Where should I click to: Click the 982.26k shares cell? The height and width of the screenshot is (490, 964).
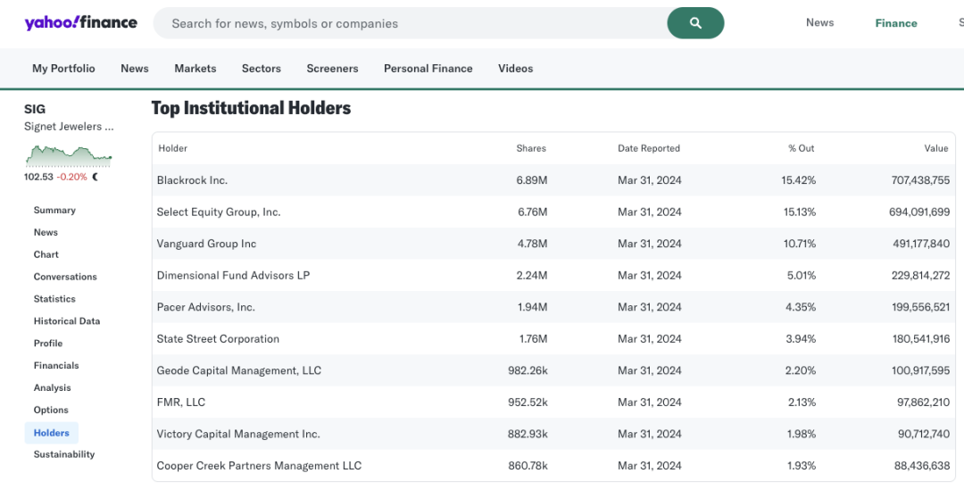coord(528,370)
